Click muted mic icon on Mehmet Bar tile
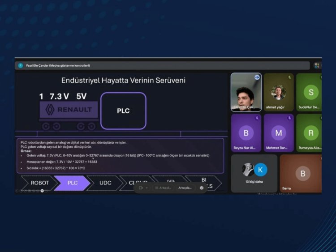Viewport: 336px width, 252px height. [x=290, y=118]
